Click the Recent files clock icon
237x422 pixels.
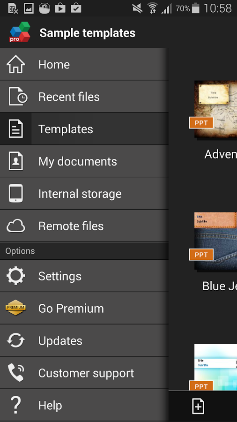coord(18,97)
